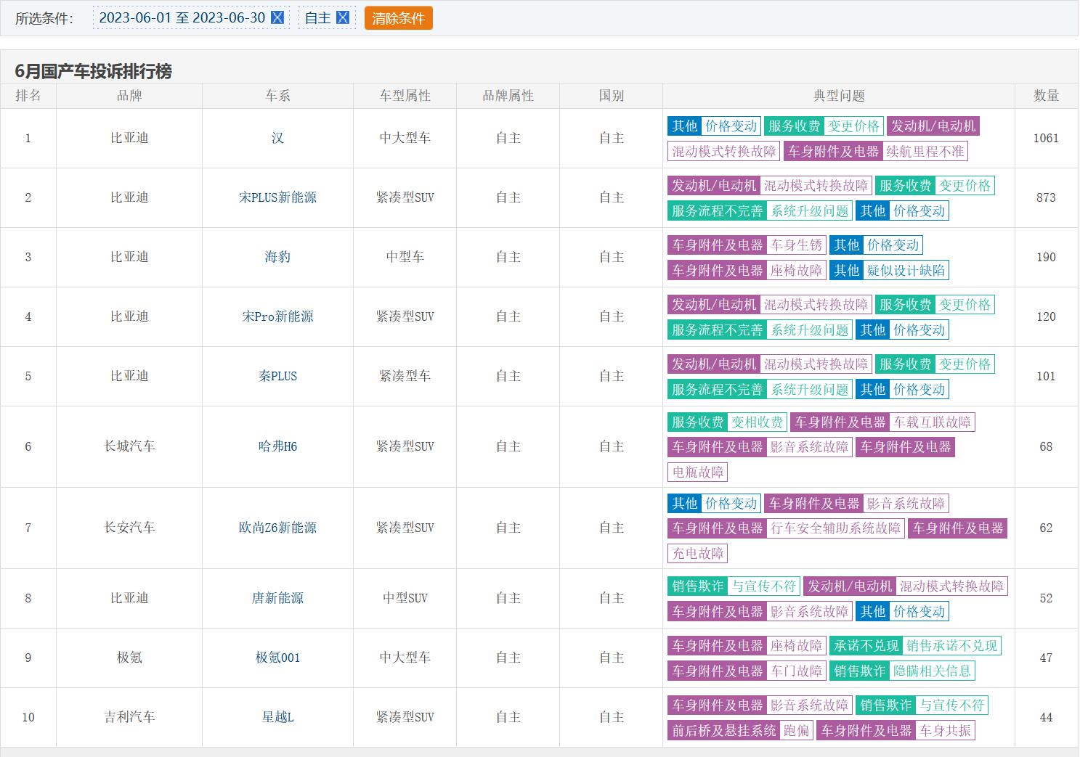Viewport: 1080px width, 757px height.
Task: Click the complaint count 1061
Action: 1046,138
